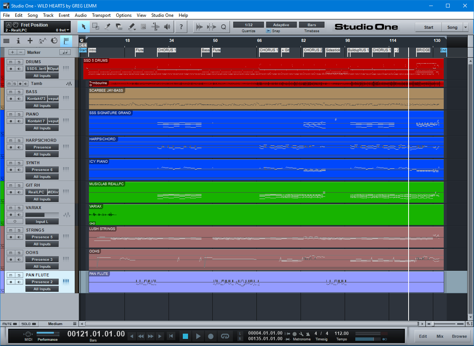Screen dimensions: 474x346
Task: Open DRUMS track All Inputs dropdown
Action: tap(42, 76)
